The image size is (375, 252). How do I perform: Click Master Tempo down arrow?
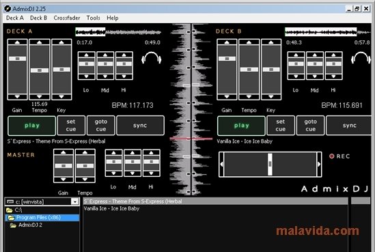85,180
